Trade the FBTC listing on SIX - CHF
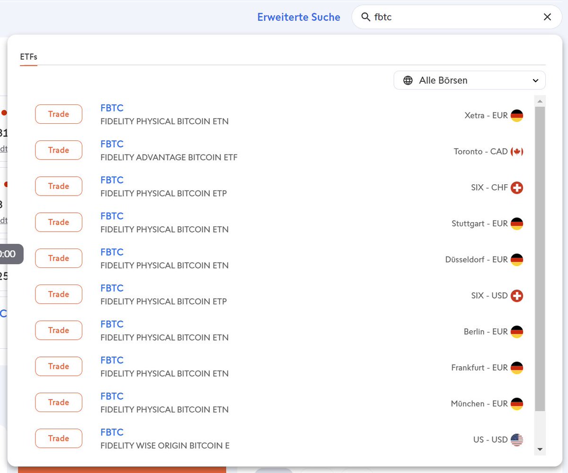 point(59,186)
